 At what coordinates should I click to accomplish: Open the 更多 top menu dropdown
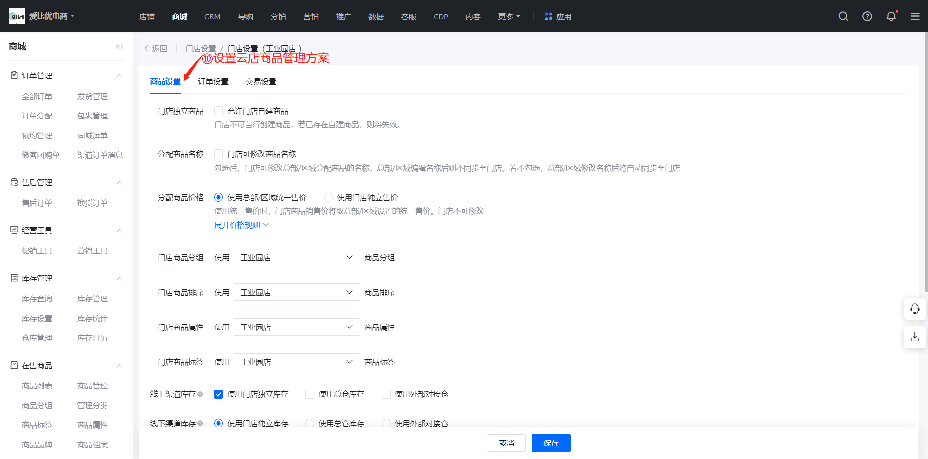[x=509, y=16]
